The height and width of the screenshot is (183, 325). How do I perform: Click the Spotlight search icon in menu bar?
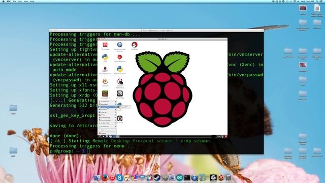click(317, 1)
